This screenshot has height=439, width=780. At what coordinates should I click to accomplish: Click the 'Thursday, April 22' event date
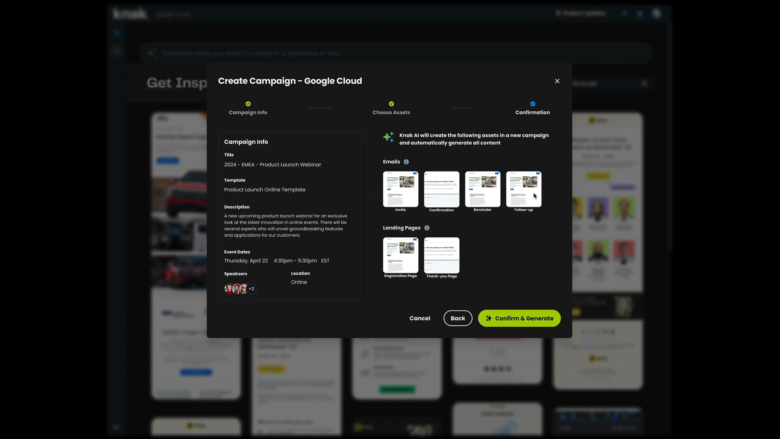[x=246, y=261]
